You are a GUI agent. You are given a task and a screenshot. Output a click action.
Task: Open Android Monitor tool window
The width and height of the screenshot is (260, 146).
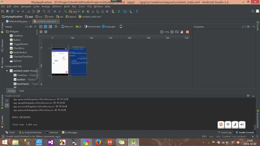30,132
